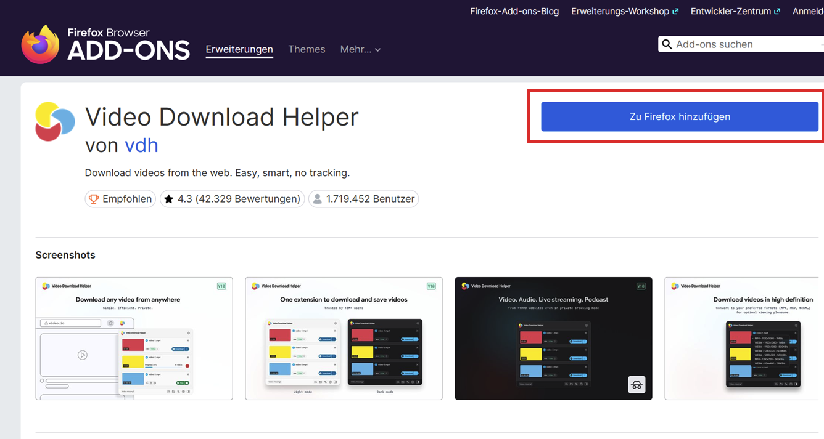
Task: Click external-link icon after Erweiterungs-Workshop
Action: [675, 11]
